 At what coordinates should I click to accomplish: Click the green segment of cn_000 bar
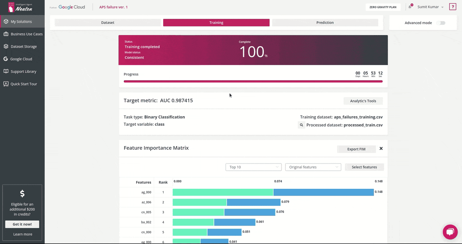(190, 232)
